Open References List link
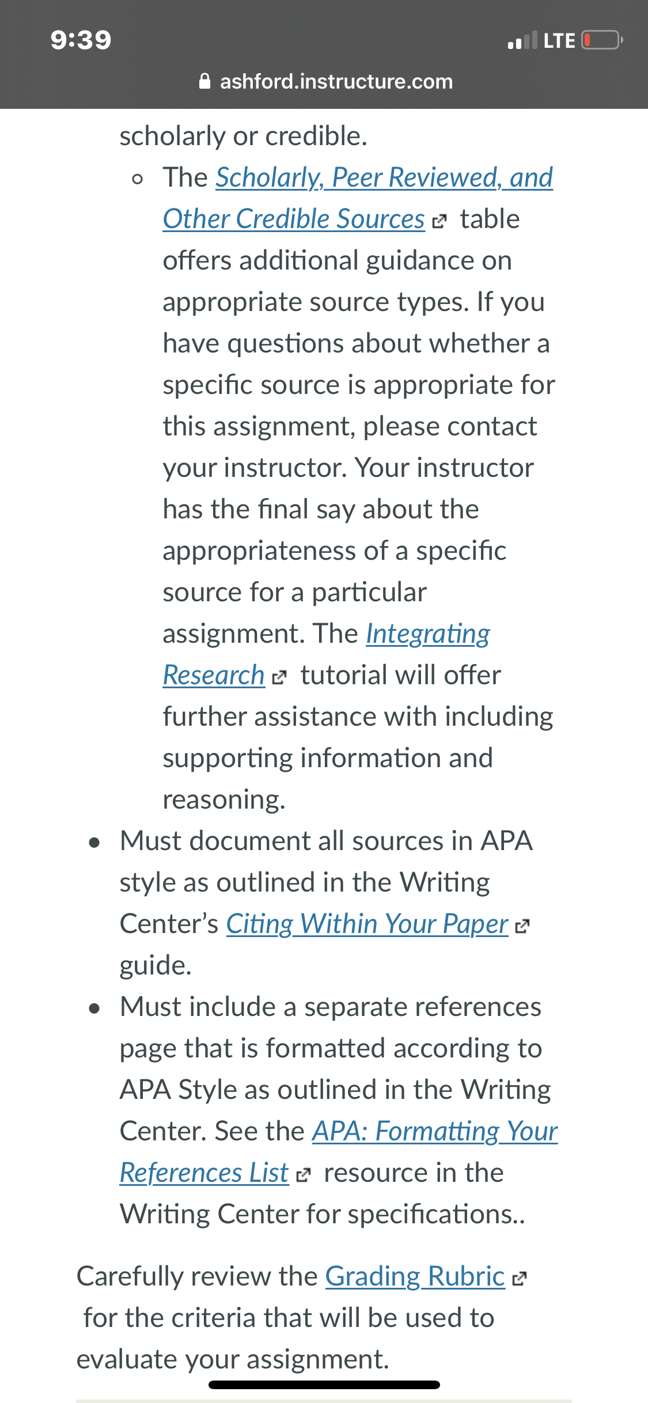 pos(204,1173)
